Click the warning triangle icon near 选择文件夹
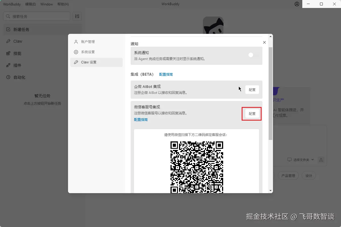 click(x=321, y=160)
